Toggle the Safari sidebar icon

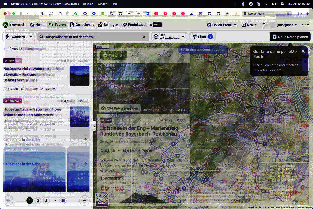click(22, 14)
